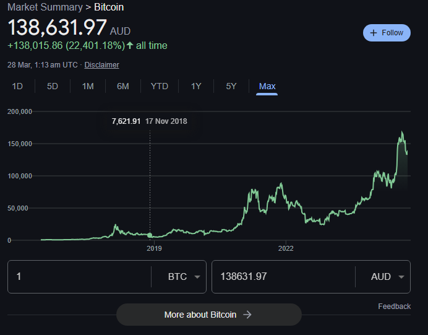Click More about Bitcoin button

point(209,315)
